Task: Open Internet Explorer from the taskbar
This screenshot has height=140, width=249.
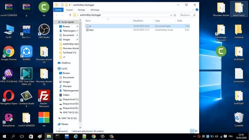Action: (76, 136)
